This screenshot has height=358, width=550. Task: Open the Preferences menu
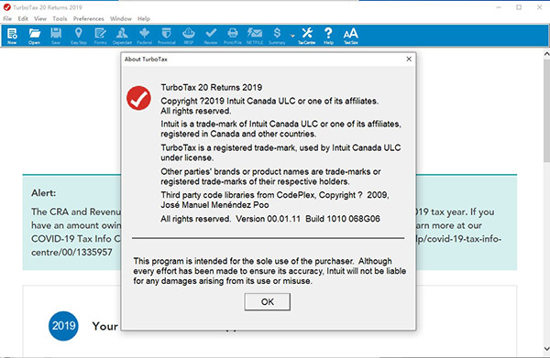click(88, 18)
